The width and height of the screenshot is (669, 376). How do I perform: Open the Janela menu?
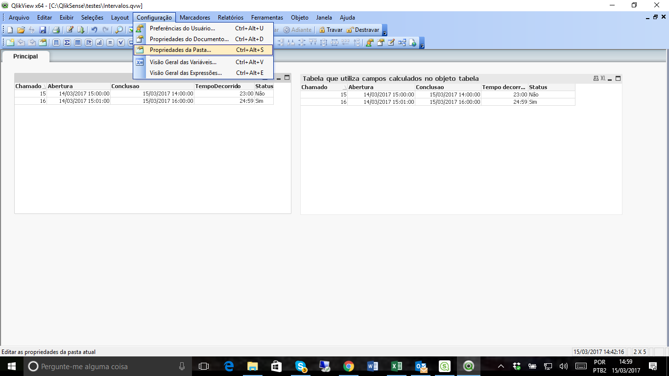(x=324, y=17)
